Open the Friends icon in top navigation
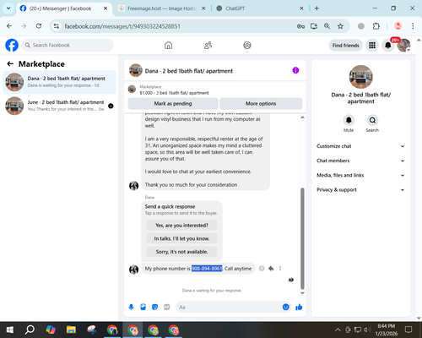Image resolution: width=422 pixels, height=338 pixels. tap(208, 46)
